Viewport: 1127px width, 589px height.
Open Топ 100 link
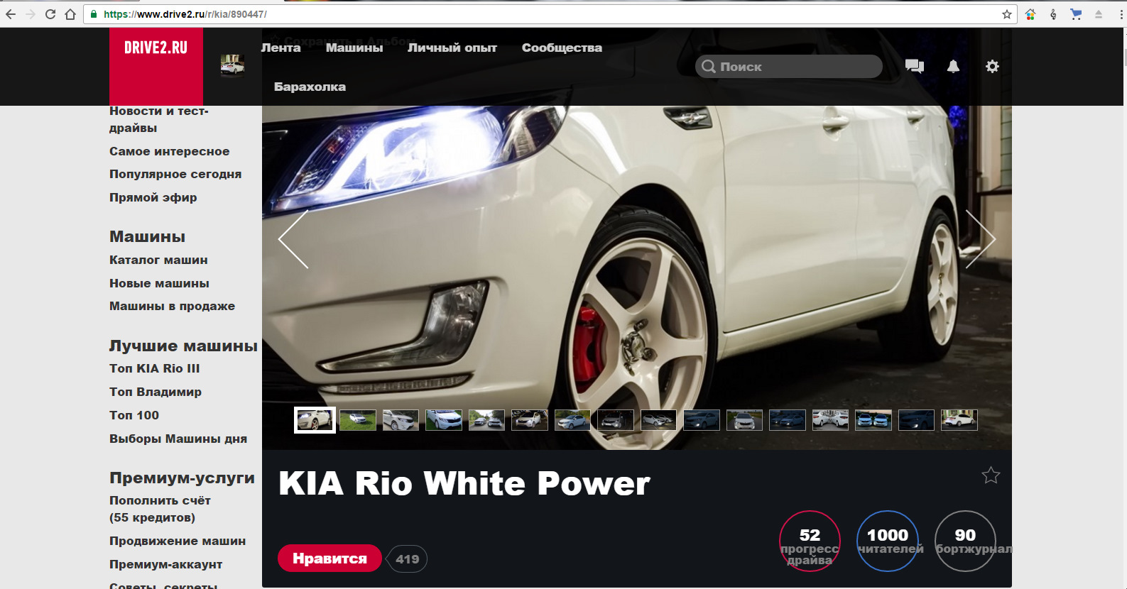click(134, 415)
